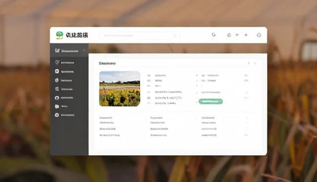Click the green tree logo in header
Viewport: 317px width, 182px height.
click(59, 35)
